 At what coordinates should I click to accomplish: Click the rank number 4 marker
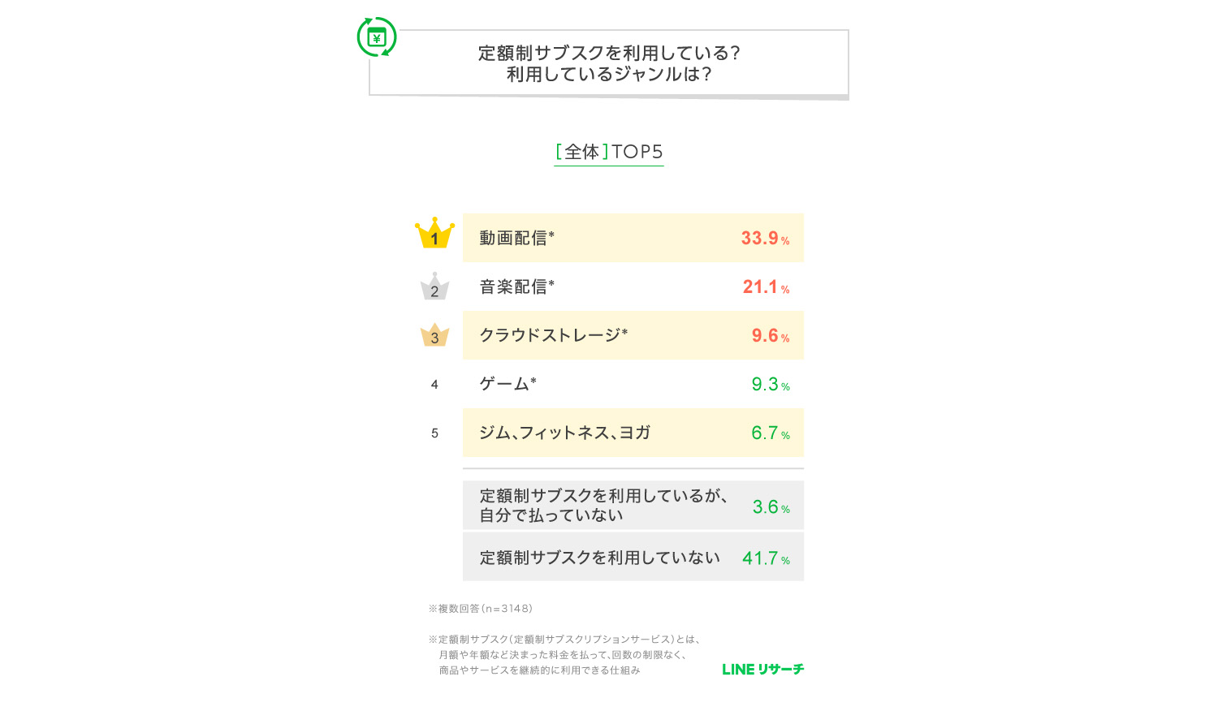click(434, 385)
